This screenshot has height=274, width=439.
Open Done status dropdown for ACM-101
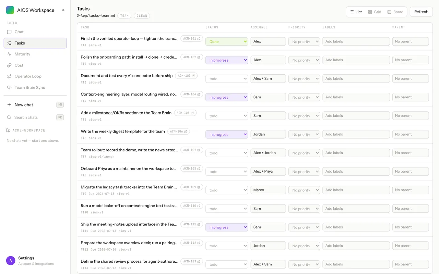227,41
